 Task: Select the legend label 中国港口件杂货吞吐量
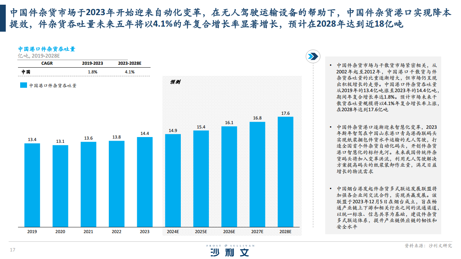(x=53, y=86)
